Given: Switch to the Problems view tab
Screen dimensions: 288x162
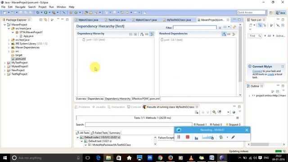Looking at the screenshot, I should coord(82,107).
